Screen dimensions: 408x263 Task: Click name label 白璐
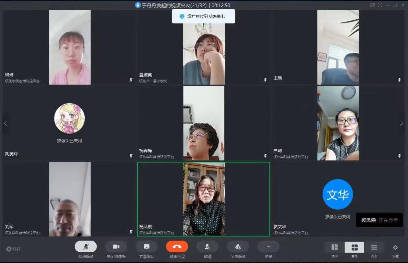pyautogui.click(x=278, y=150)
